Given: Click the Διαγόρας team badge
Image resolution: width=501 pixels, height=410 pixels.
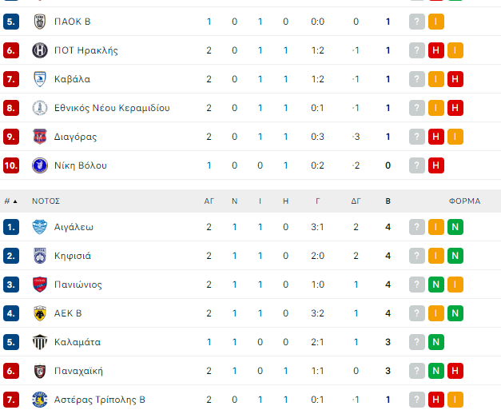Looking at the screenshot, I should tap(40, 137).
